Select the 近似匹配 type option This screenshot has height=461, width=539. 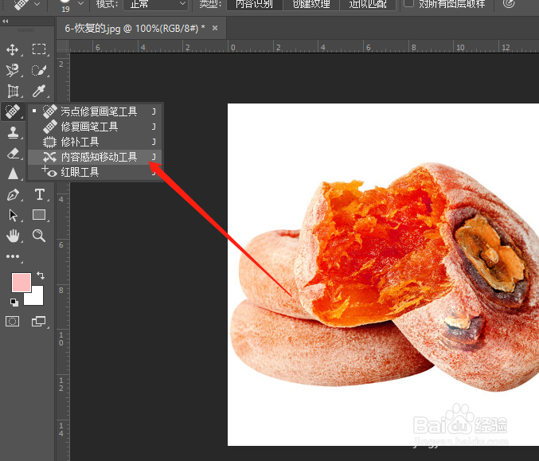pos(368,5)
